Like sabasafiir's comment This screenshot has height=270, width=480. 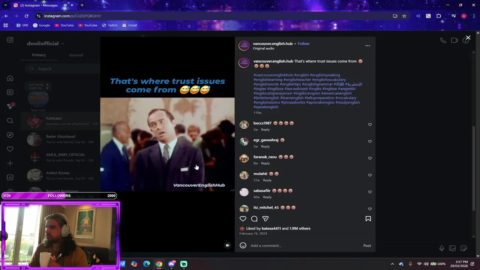click(370, 192)
